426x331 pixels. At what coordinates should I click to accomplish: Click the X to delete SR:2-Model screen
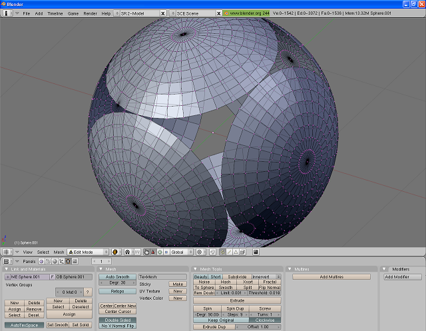click(x=163, y=13)
